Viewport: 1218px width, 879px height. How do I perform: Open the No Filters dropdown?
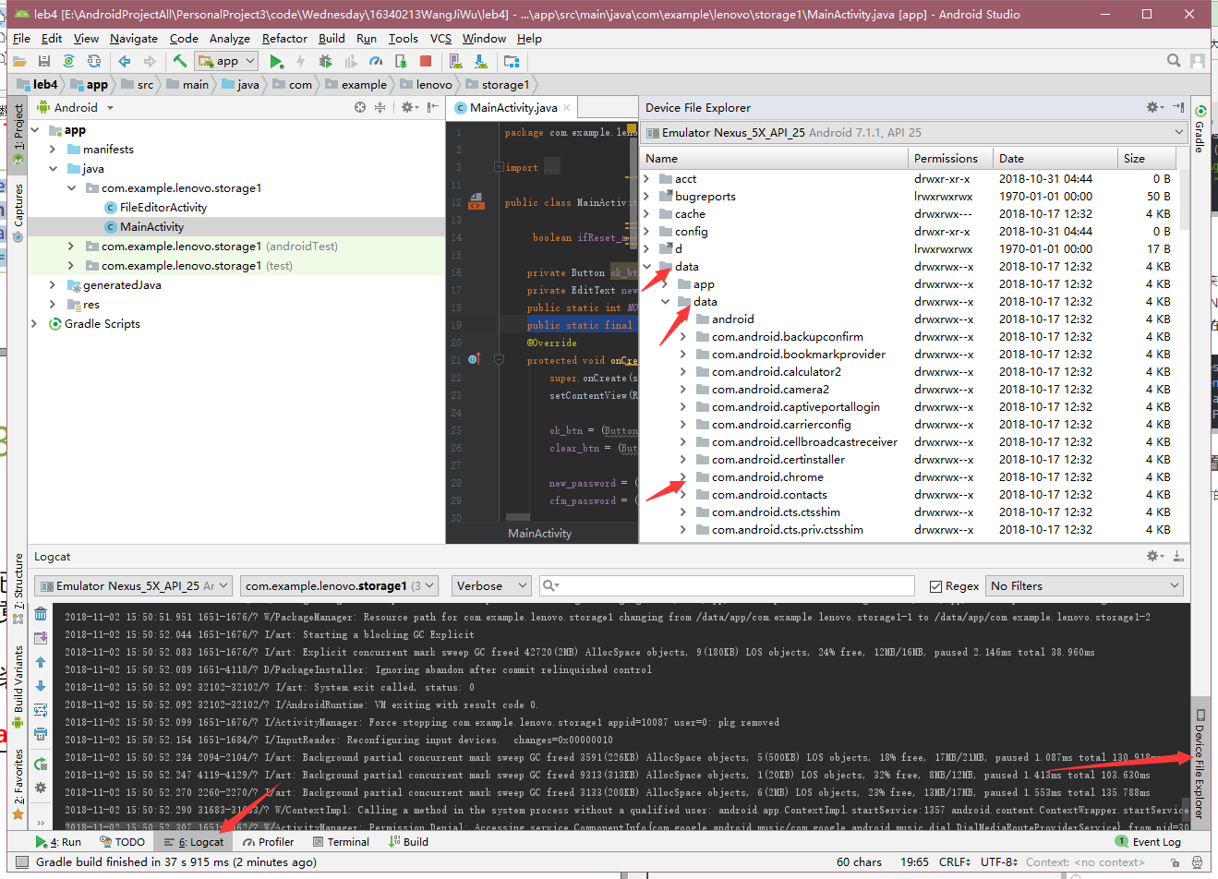tap(1085, 585)
